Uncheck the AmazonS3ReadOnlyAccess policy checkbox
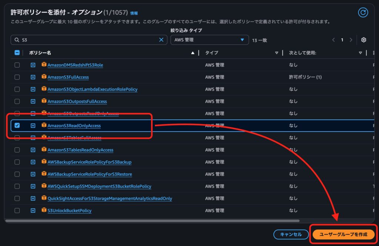 point(17,126)
